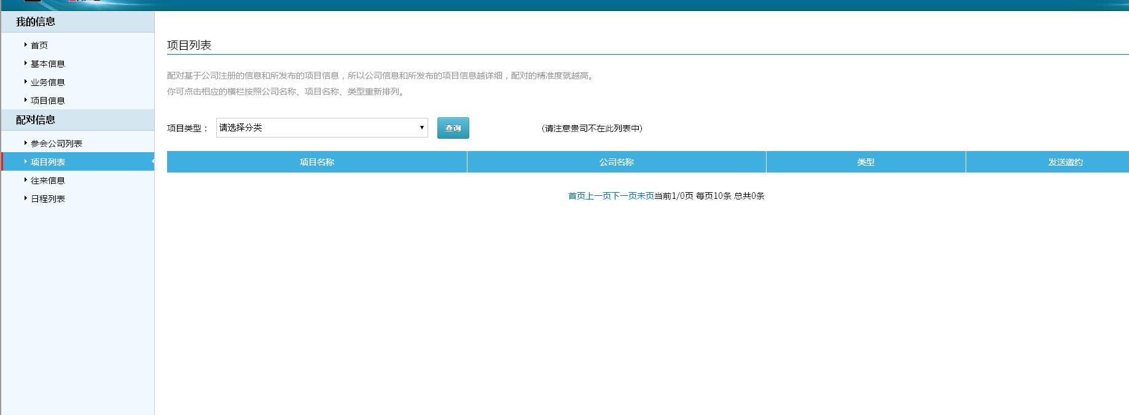
Task: Go to previous page via 上一页
Action: pyautogui.click(x=598, y=196)
